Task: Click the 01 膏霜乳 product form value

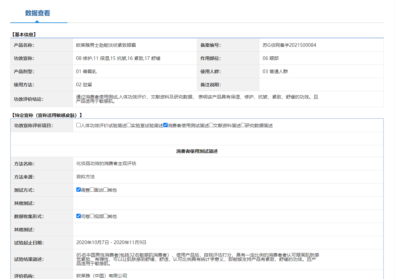Action: (86, 71)
